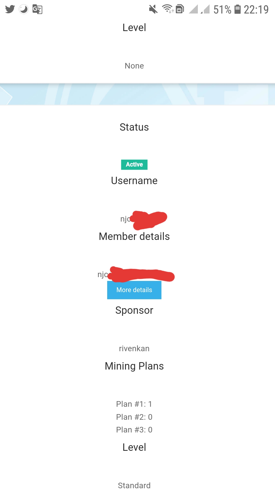Screen dimensions: 275x489
Task: Tap the battery indicator icon
Action: [x=237, y=9]
